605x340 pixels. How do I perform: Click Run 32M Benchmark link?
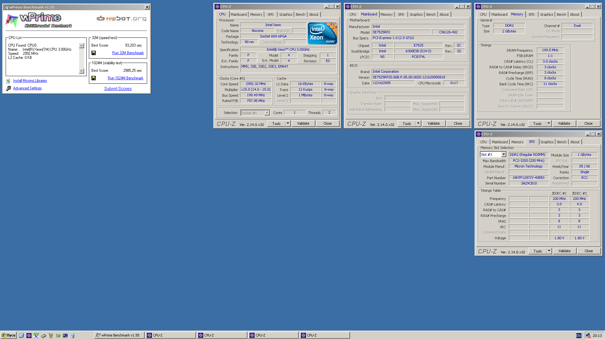pos(128,53)
